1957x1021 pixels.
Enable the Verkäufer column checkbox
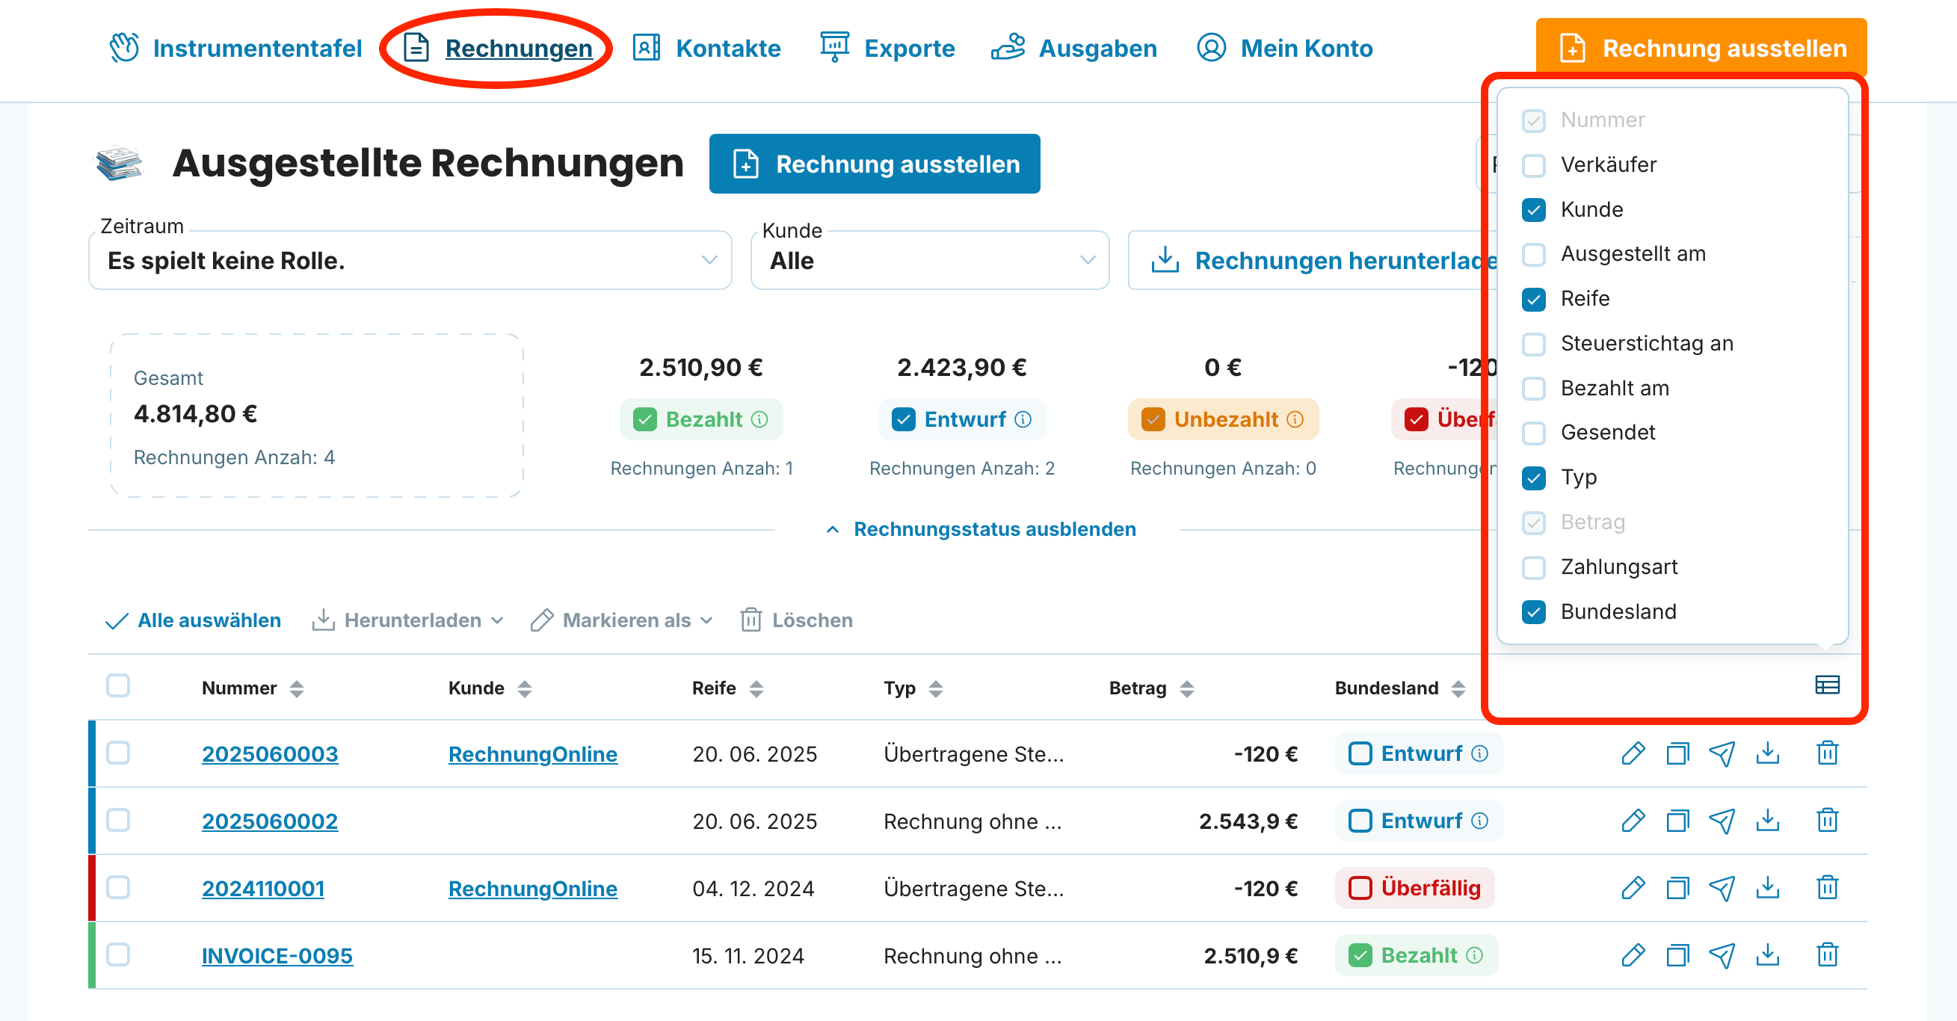pyautogui.click(x=1533, y=166)
